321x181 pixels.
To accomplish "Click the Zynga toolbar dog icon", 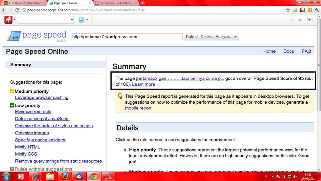I will point(8,20).
